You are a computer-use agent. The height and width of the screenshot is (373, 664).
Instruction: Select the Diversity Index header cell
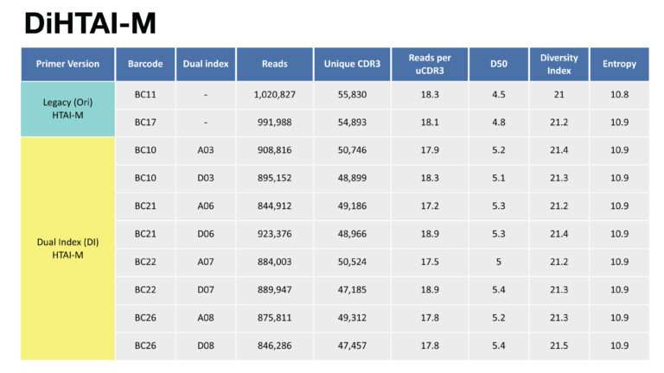tap(559, 64)
